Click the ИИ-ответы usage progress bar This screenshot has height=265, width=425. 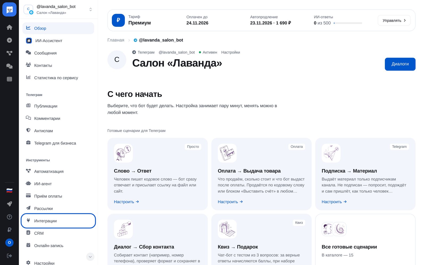click(x=348, y=23)
